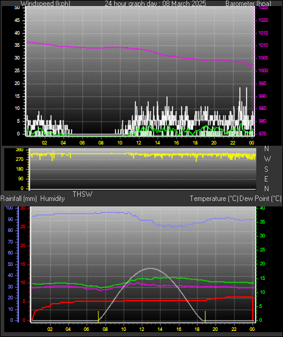The width and height of the screenshot is (283, 337).
Task: Click the Rainfall (mm) label
Action: coord(18,199)
